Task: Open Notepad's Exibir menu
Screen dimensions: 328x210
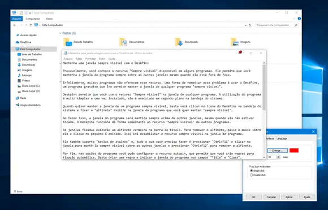Action: 102,59
